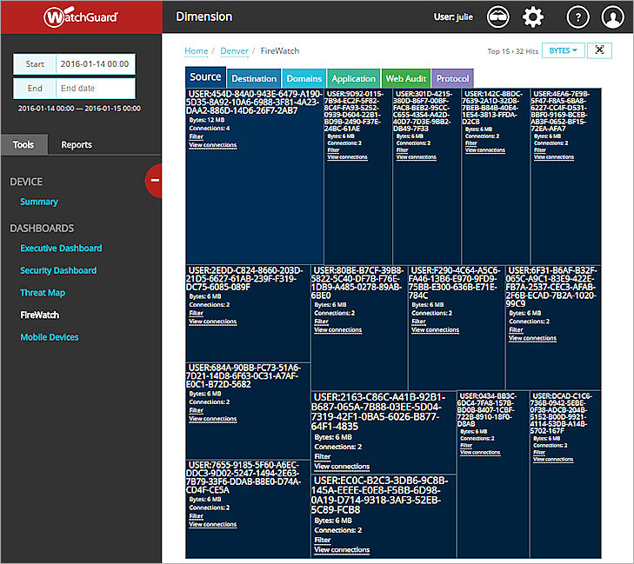
Task: Click Filter under USER:454D source block
Action: tap(195, 136)
